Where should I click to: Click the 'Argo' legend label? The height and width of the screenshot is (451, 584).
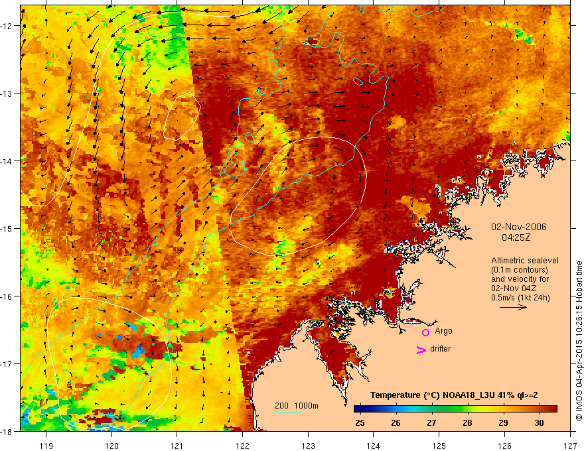coord(443,331)
